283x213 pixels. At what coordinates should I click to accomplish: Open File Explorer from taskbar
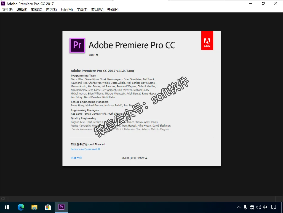(34, 207)
